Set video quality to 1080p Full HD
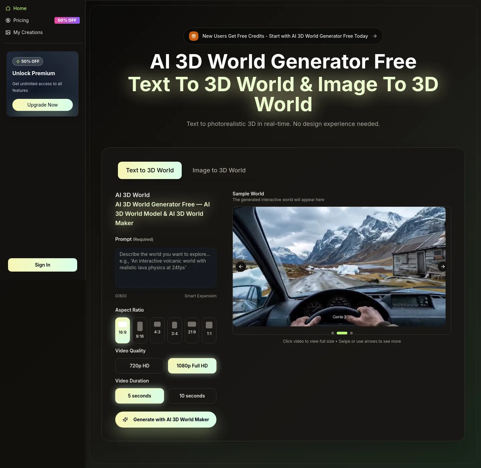 [192, 366]
